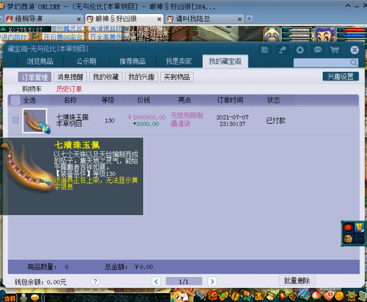Click the 当前 chat channel button
Image resolution: width=367 pixels, height=302 pixels.
click(x=9, y=298)
